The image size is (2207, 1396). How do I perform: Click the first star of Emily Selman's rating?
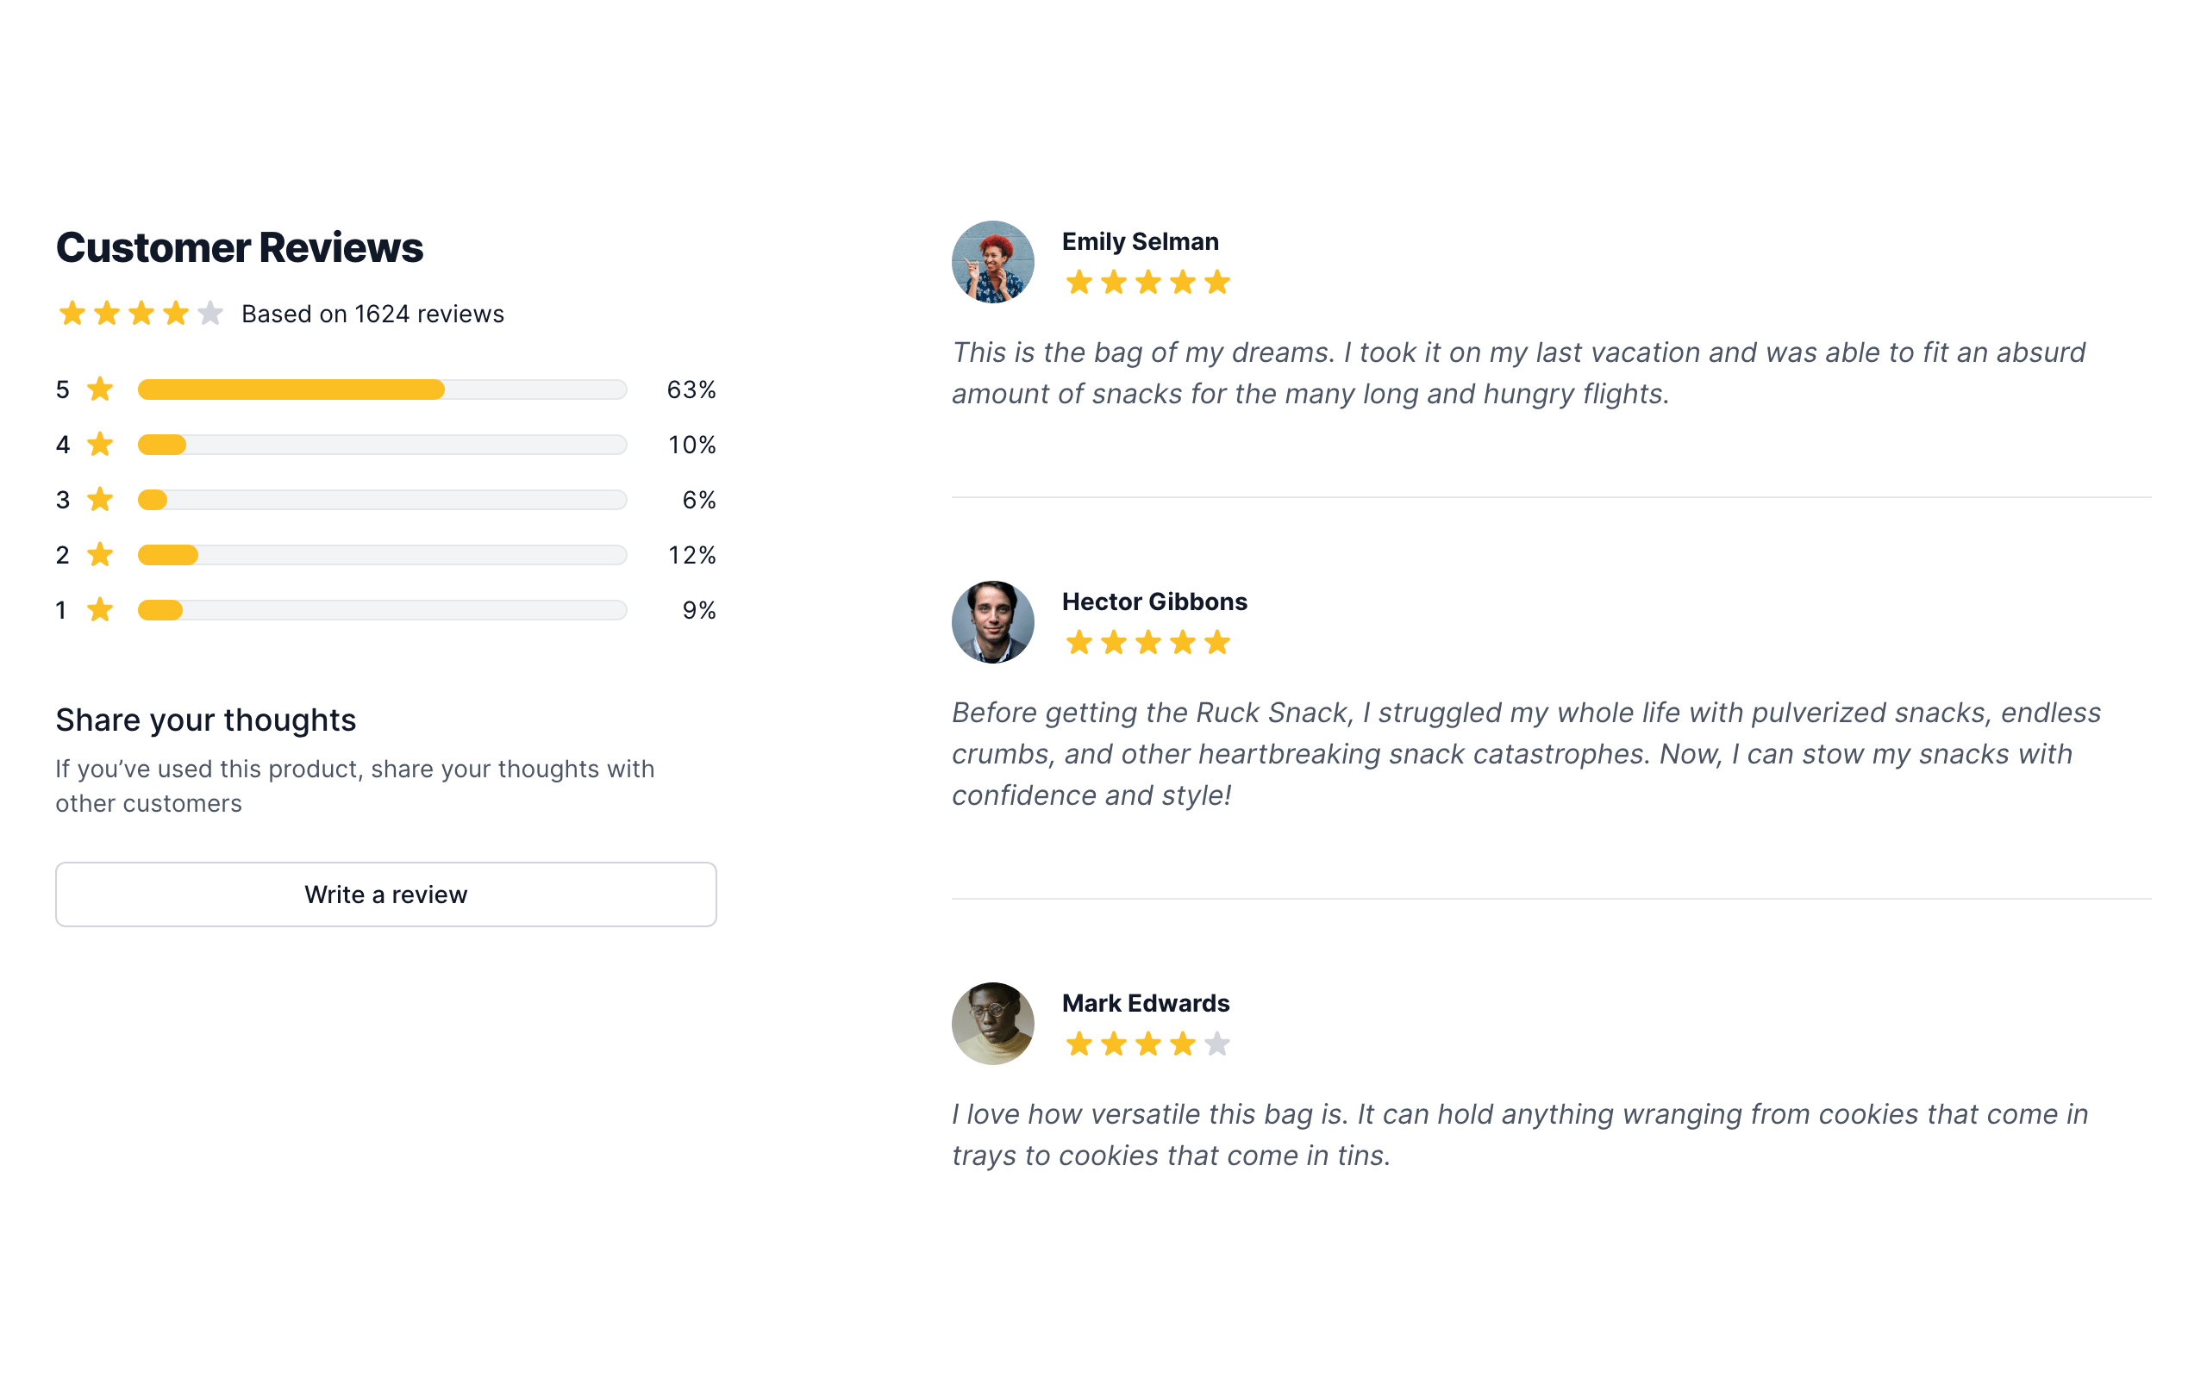[x=1079, y=282]
